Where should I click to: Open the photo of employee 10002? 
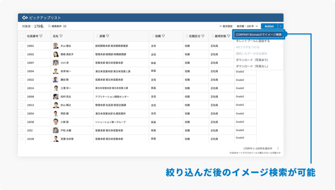[56, 54]
